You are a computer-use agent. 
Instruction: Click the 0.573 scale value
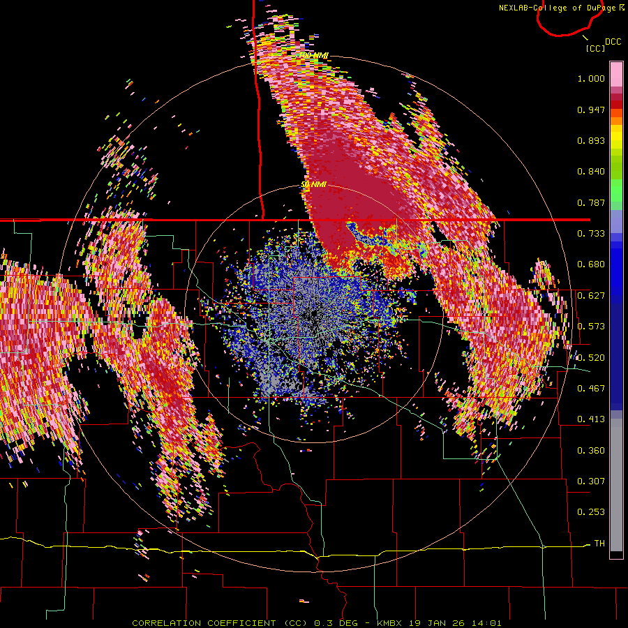[591, 327]
